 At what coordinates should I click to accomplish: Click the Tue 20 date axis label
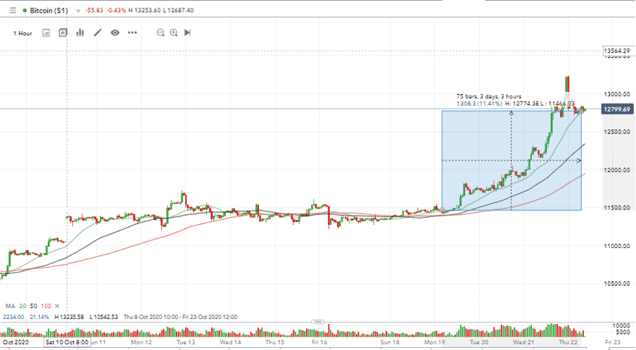click(x=479, y=342)
